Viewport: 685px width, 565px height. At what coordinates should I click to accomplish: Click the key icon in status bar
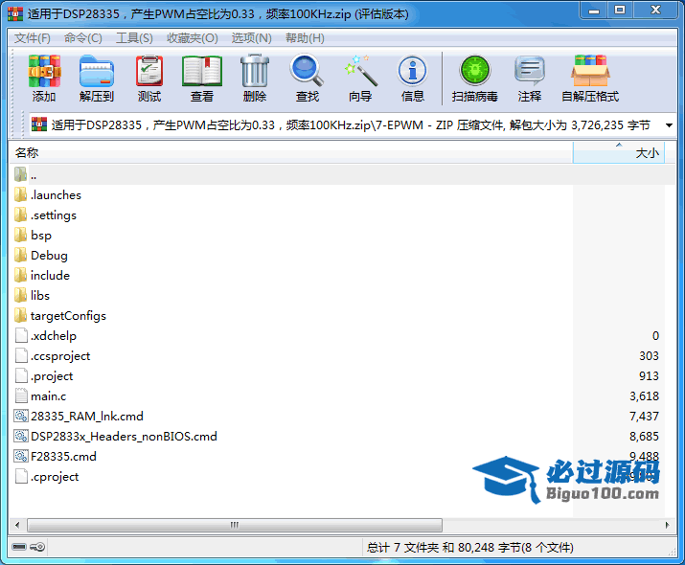pyautogui.click(x=37, y=547)
